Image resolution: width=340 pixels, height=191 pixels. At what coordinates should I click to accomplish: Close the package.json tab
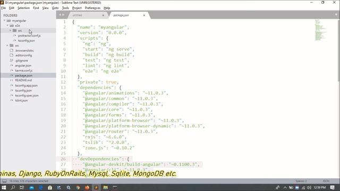point(144,15)
